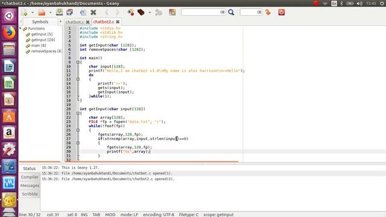This screenshot has width=386, height=217.
Task: Click the Save All icon
Action: pos(70,12)
